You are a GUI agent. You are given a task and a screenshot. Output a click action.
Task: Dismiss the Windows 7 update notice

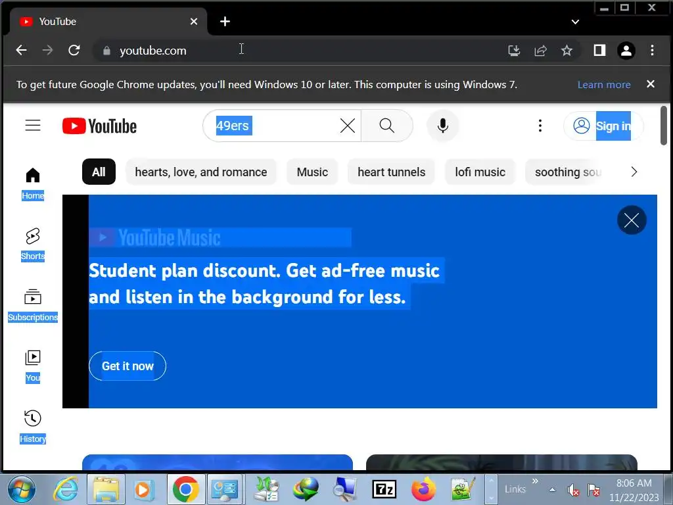tap(651, 84)
